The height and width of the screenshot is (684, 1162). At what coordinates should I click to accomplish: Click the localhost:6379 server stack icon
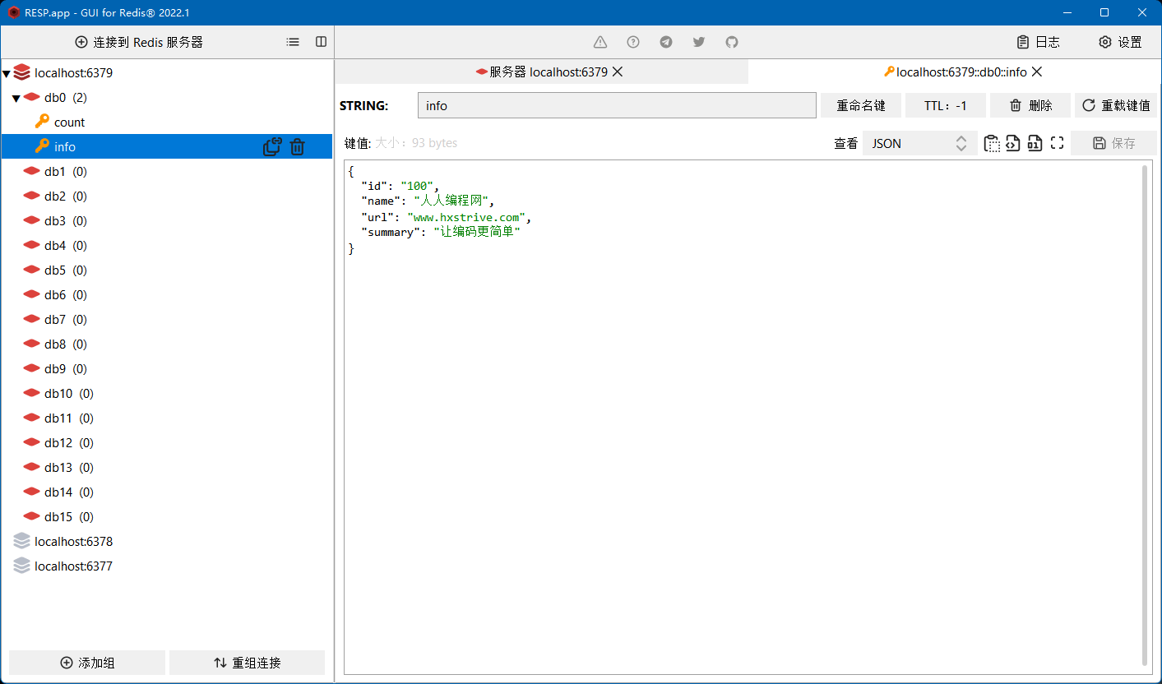[22, 72]
